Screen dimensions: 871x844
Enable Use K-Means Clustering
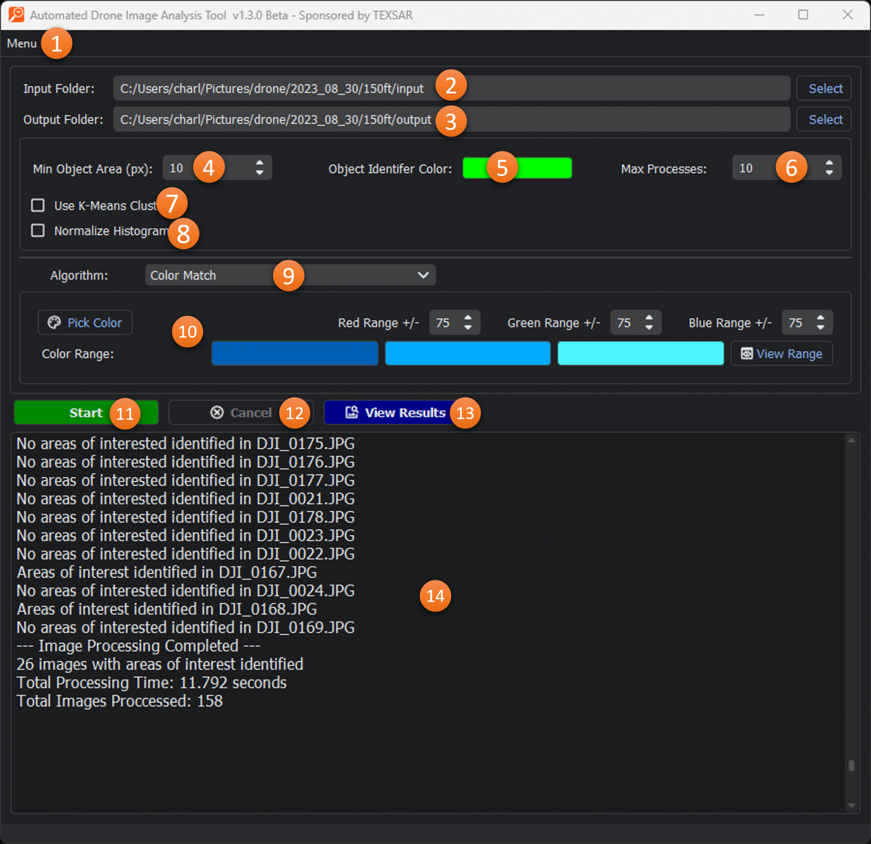click(x=38, y=205)
